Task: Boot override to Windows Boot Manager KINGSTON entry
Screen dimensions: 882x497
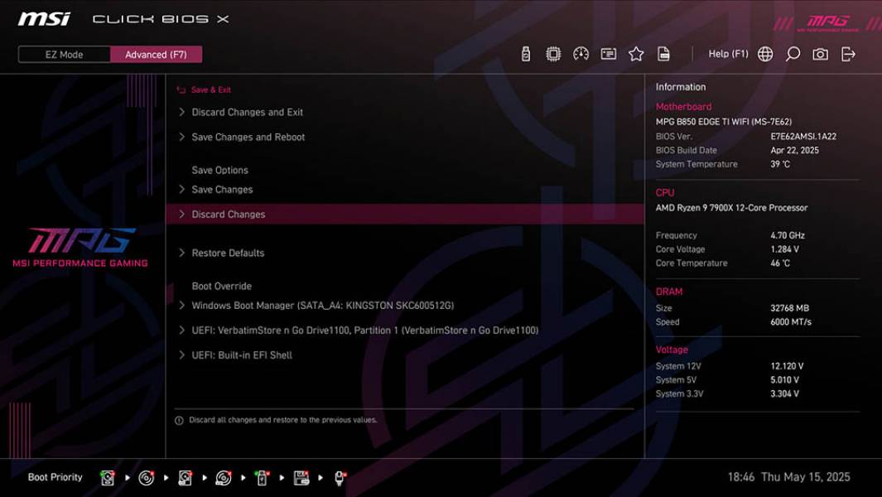Action: 322,305
